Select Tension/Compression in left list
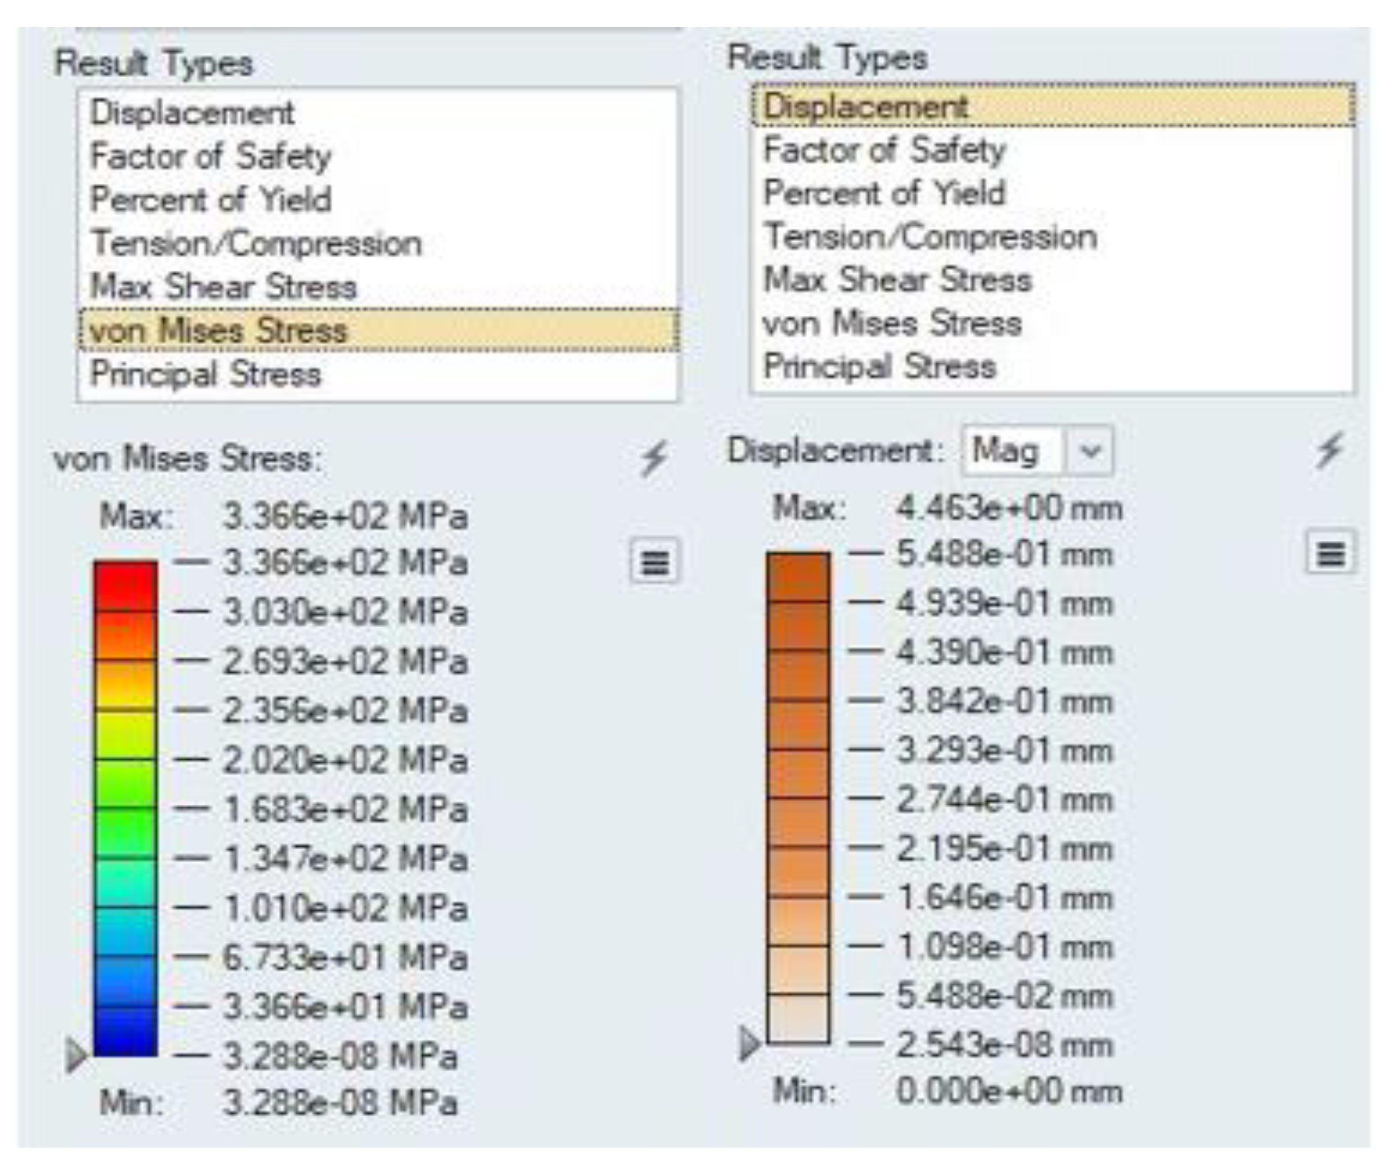1392x1167 pixels. [256, 243]
